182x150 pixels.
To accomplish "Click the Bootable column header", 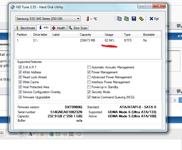I will pos(151,35).
